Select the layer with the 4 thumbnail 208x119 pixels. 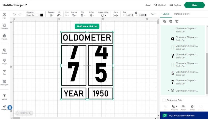coord(183,39)
